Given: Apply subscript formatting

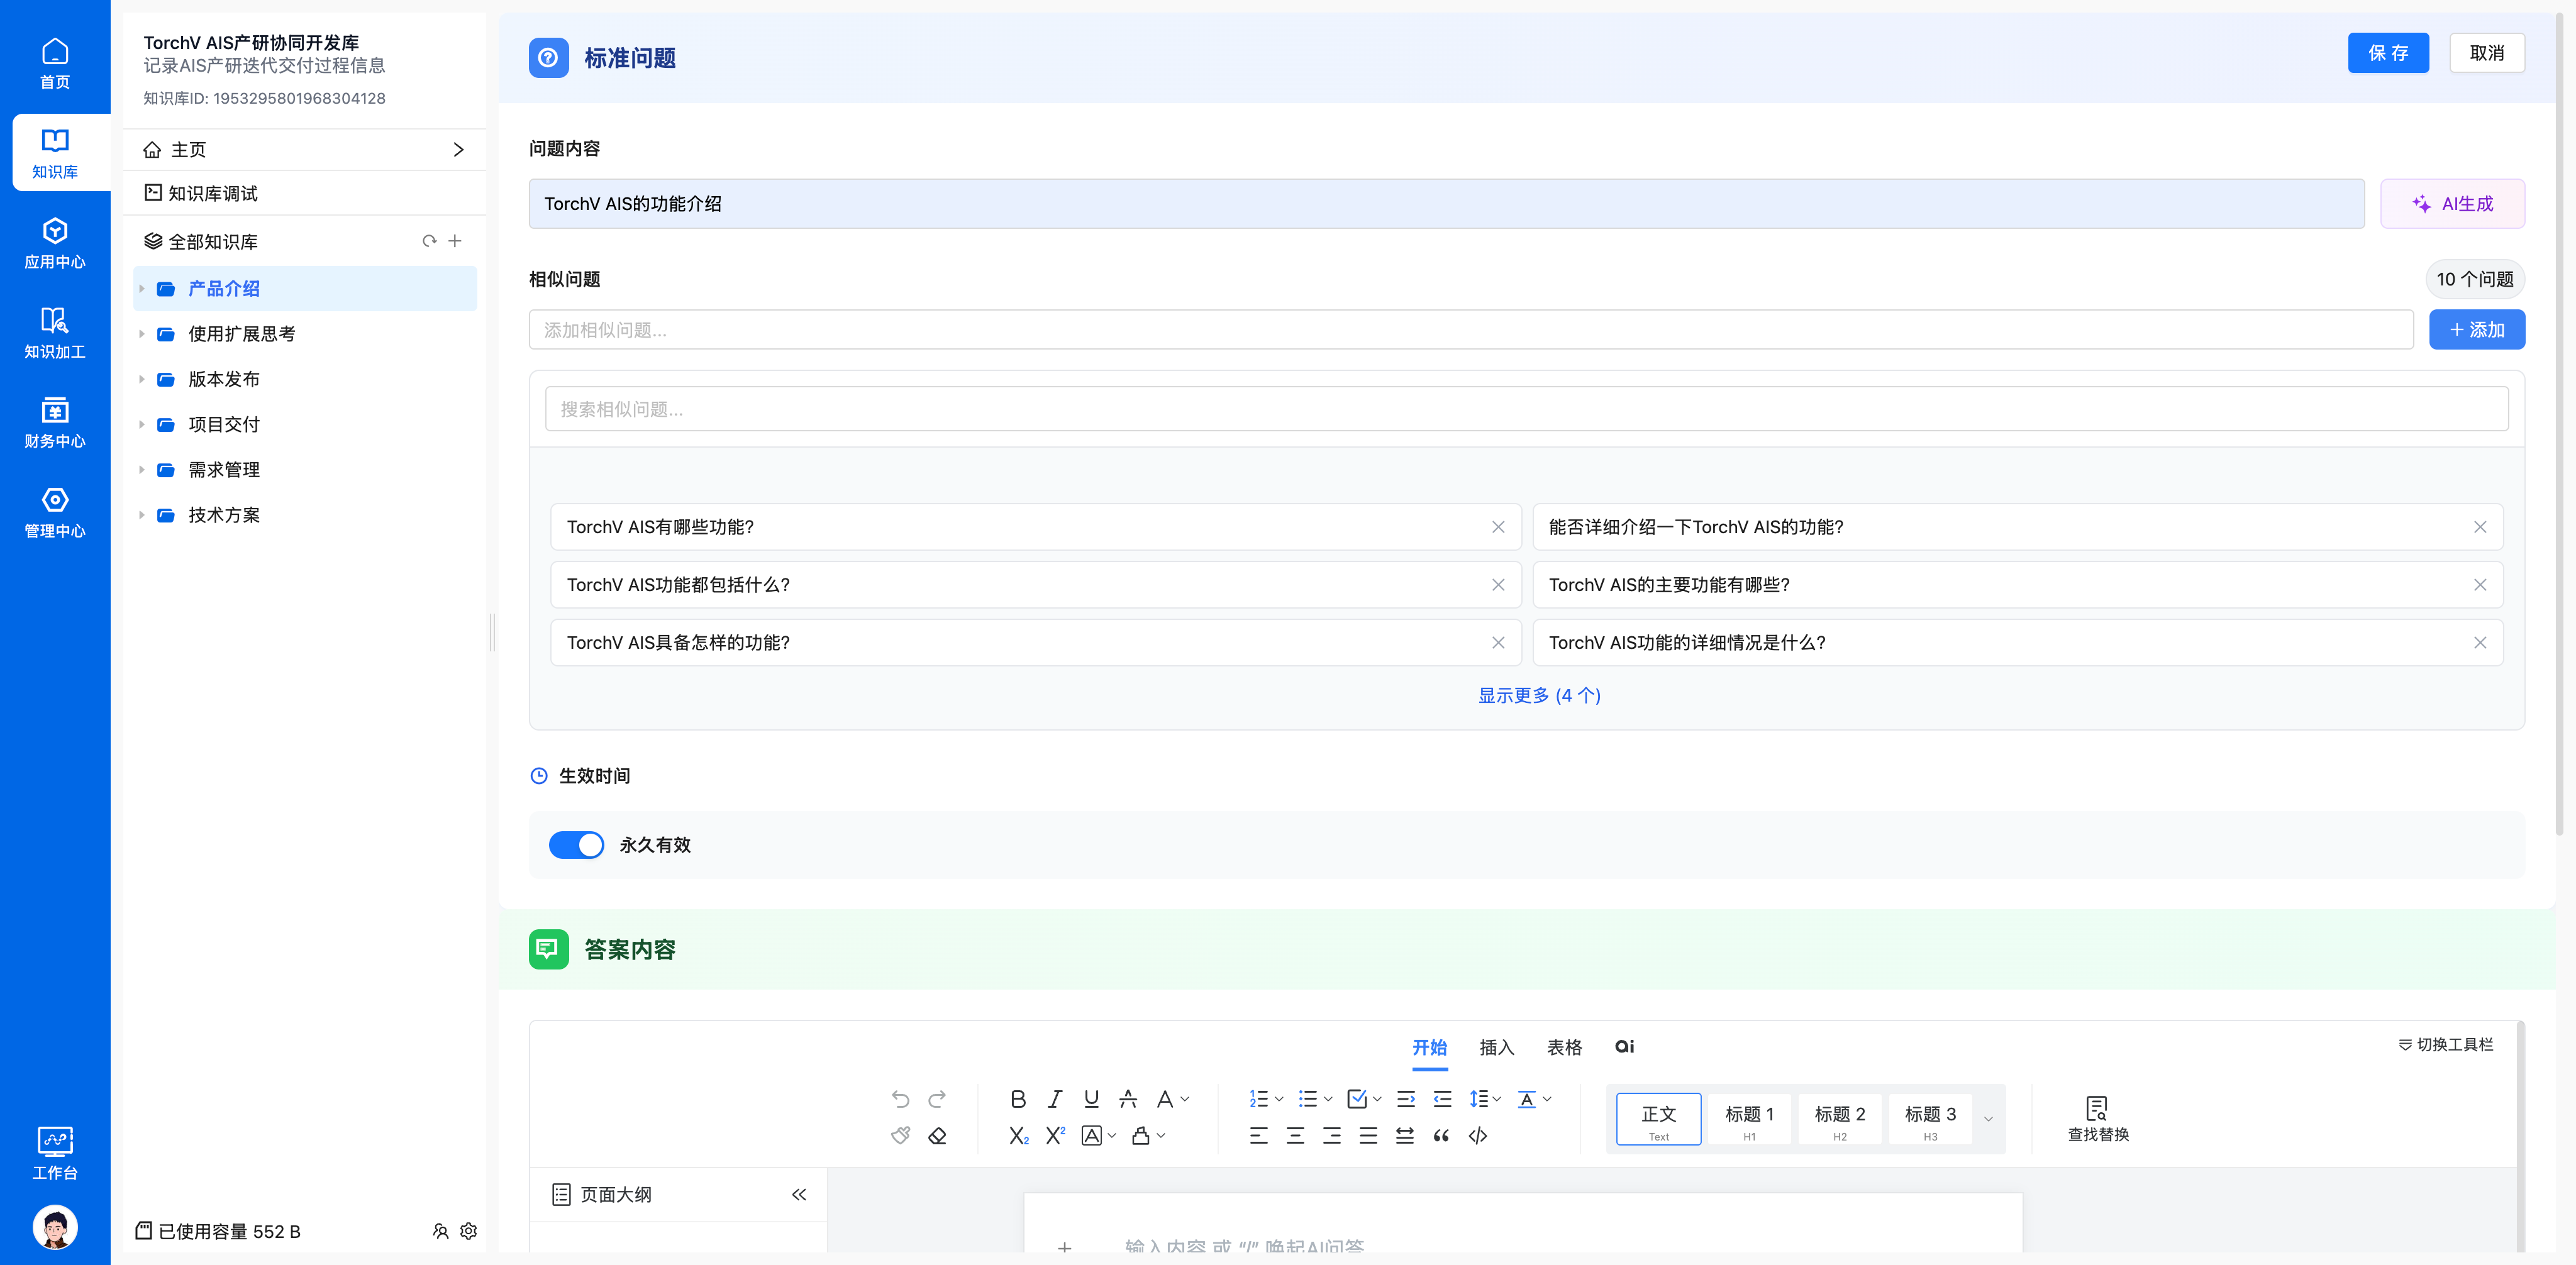Looking at the screenshot, I should (1018, 1135).
